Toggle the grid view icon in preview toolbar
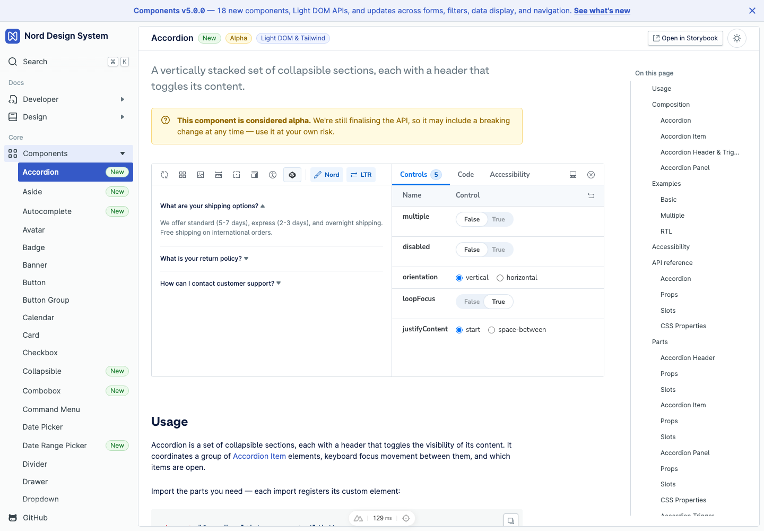The width and height of the screenshot is (764, 531). [x=183, y=175]
